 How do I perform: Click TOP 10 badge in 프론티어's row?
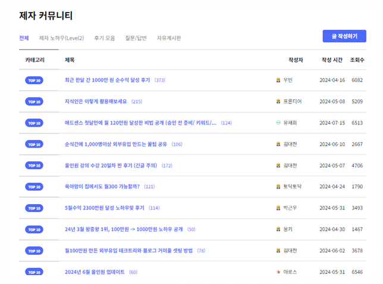click(x=34, y=102)
